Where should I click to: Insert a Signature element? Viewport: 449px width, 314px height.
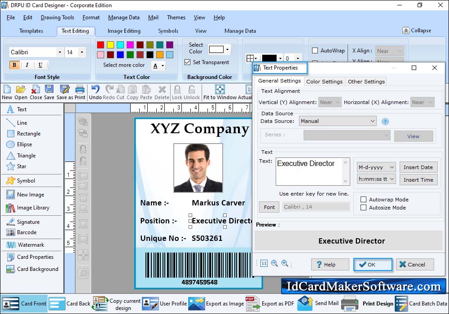(23, 222)
